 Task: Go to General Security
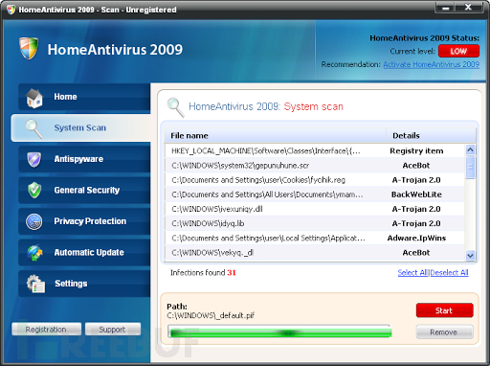(x=84, y=190)
